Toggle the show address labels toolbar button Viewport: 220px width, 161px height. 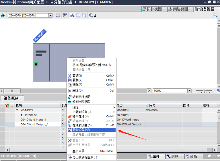[x=72, y=15]
